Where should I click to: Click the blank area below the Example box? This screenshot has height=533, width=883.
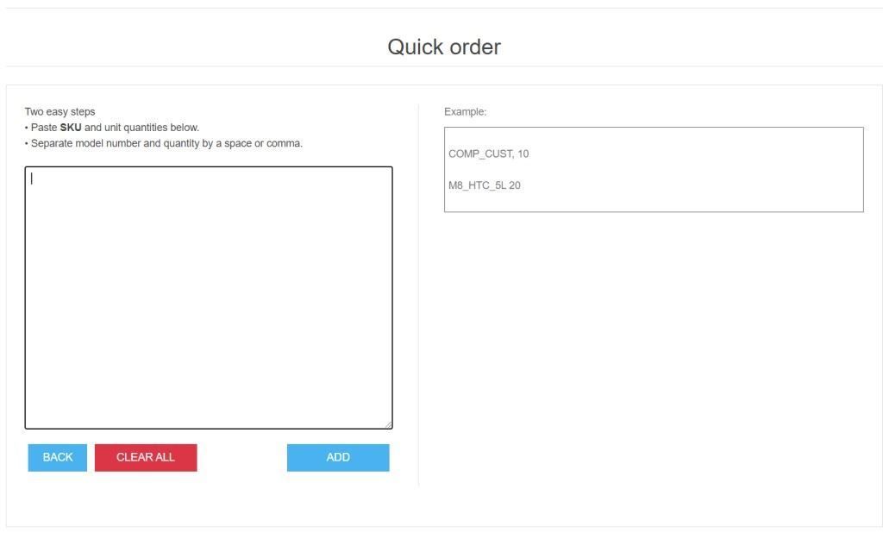pos(654,349)
